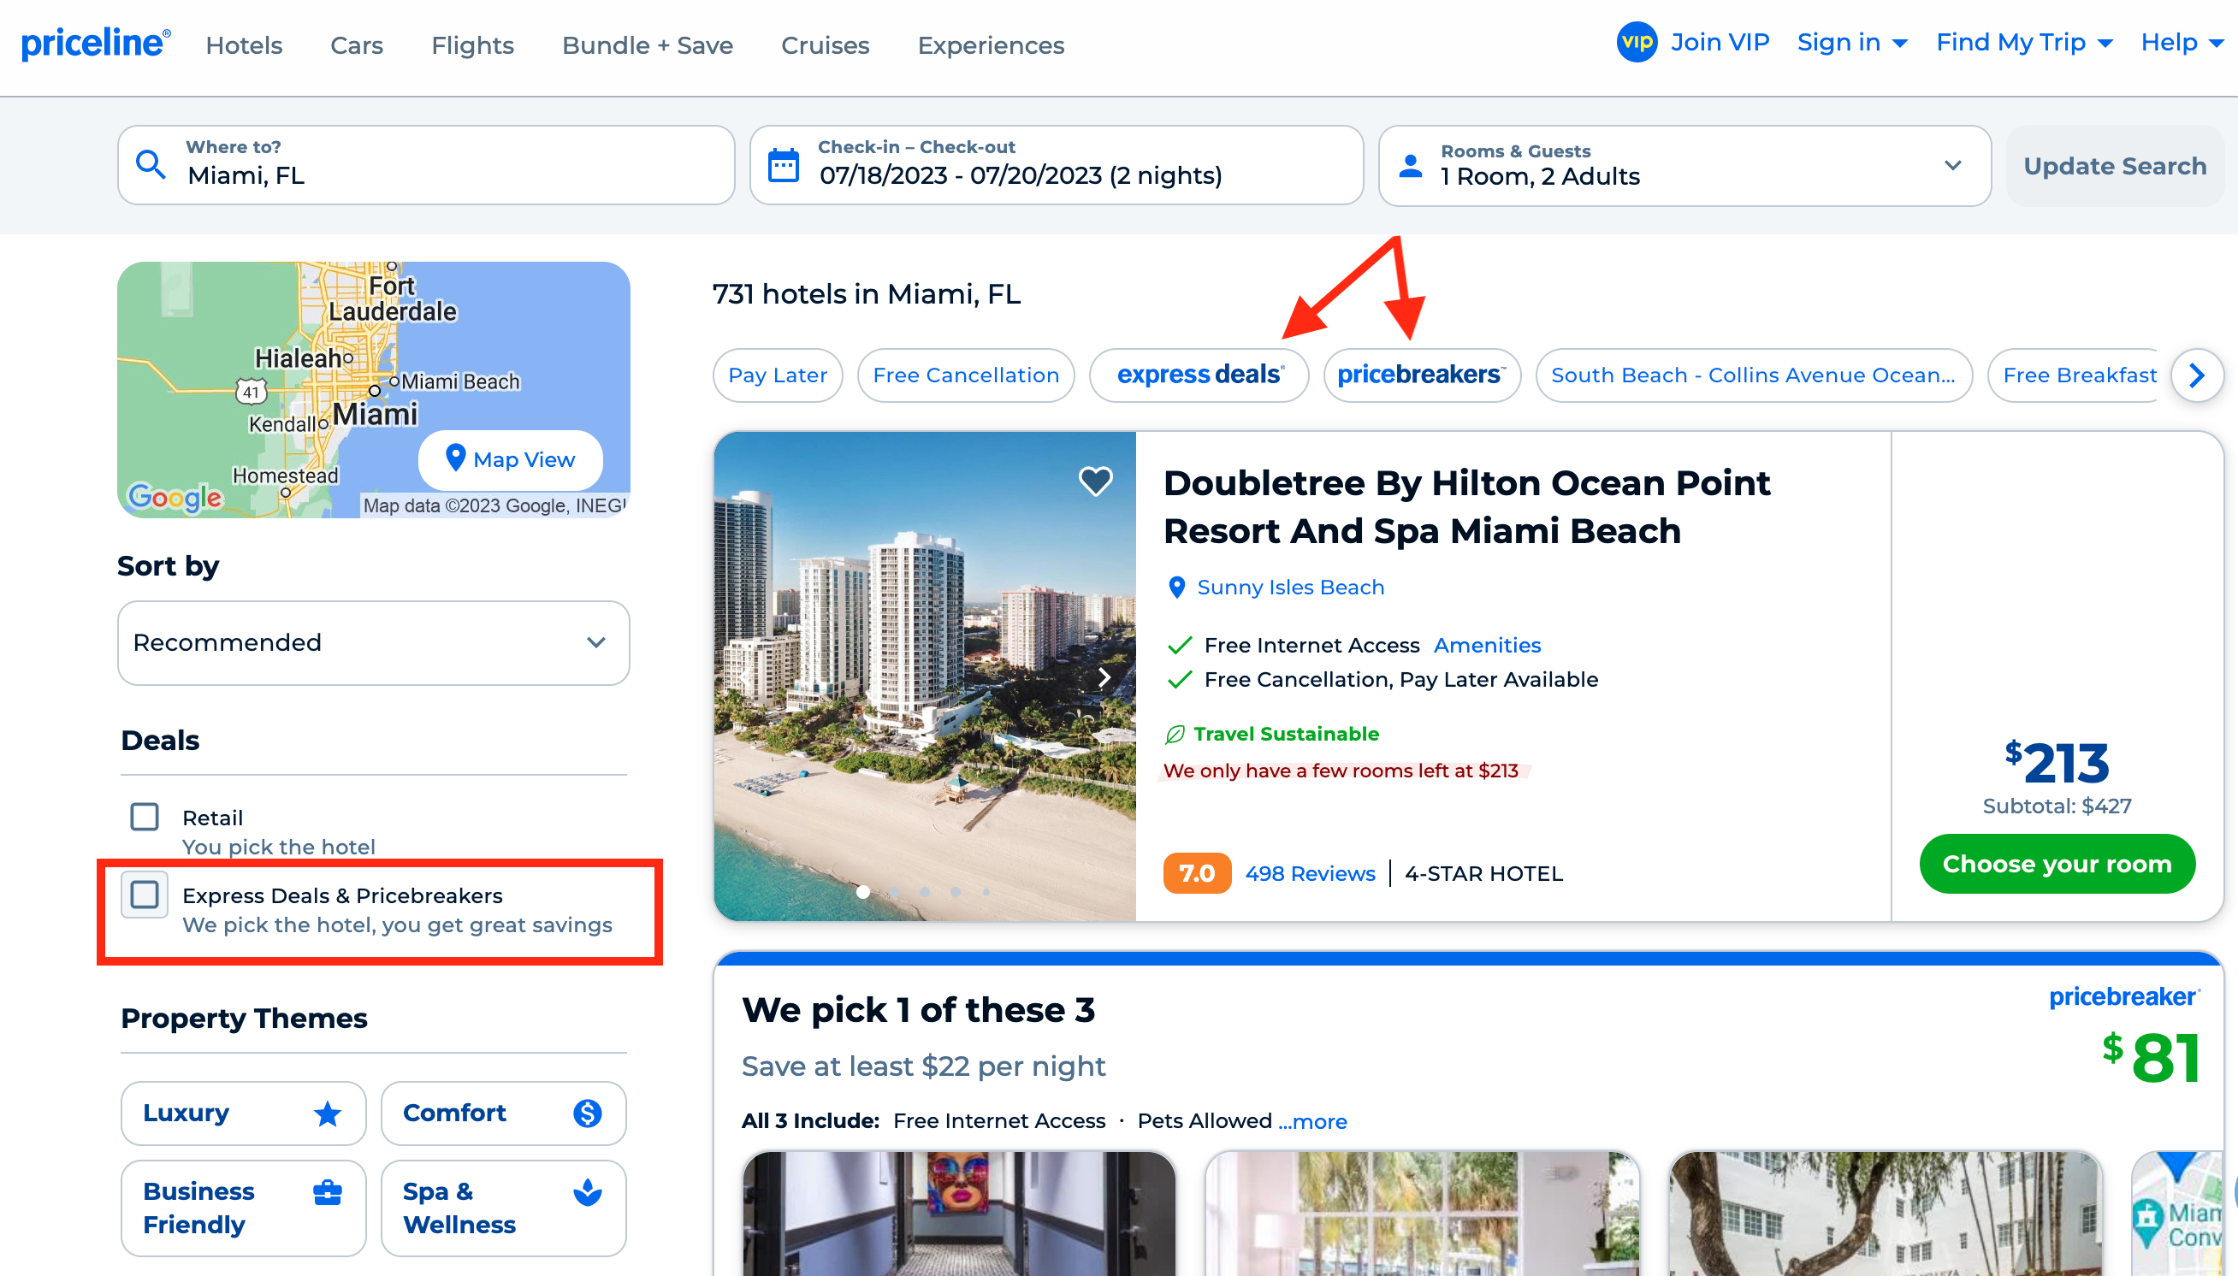Toggle South Beach Collins Avenue filter chip
This screenshot has height=1276, width=2238.
pos(1753,375)
